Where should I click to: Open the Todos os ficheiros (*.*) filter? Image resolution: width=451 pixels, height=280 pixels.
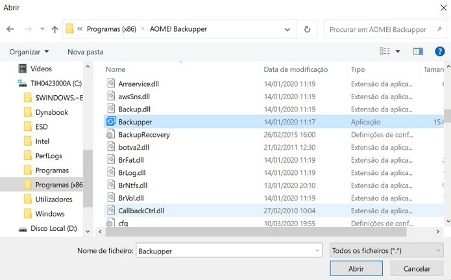[x=386, y=251]
